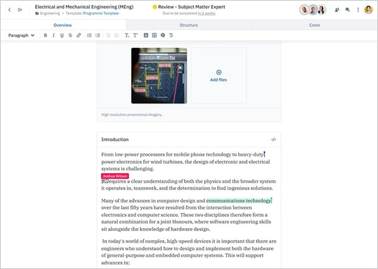The width and height of the screenshot is (378, 269).
Task: Click the third collaborator avatar with green ring
Action: 321,10
